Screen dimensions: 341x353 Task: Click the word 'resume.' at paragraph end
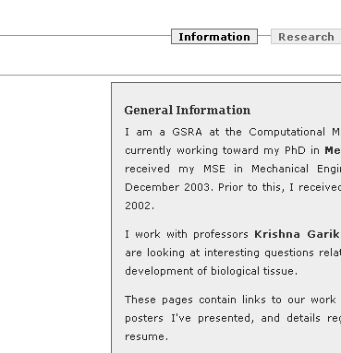[147, 336]
